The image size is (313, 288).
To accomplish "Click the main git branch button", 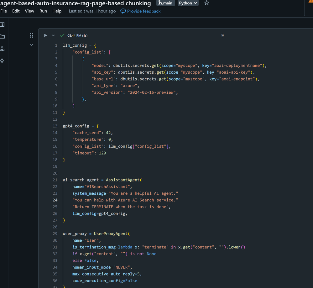I will tap(165, 3).
